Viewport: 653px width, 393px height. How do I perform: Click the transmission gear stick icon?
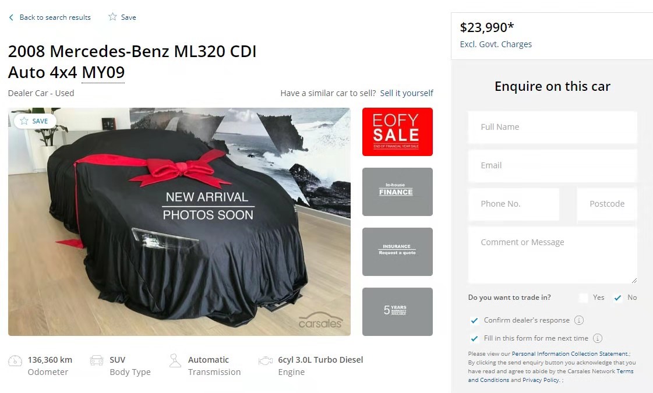[x=175, y=360]
